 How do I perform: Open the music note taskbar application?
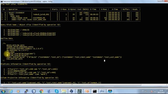pyautogui.click(x=79, y=91)
